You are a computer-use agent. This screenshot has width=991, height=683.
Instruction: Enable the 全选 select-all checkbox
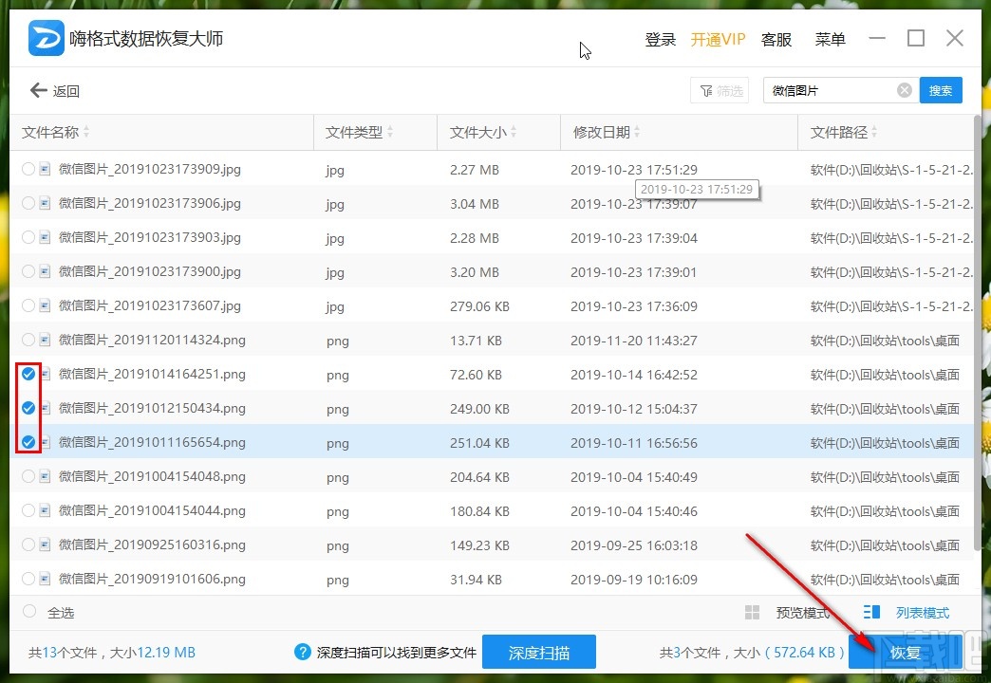[27, 612]
